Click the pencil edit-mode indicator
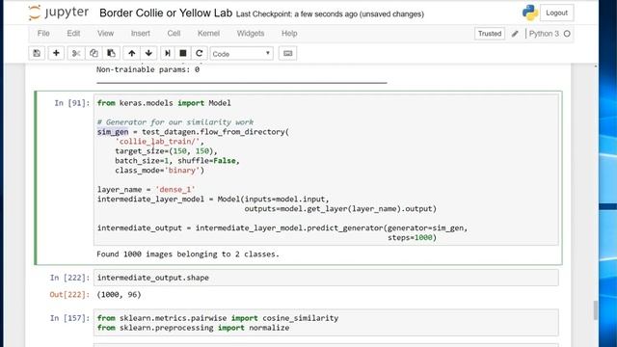This screenshot has width=617, height=347. click(x=515, y=34)
